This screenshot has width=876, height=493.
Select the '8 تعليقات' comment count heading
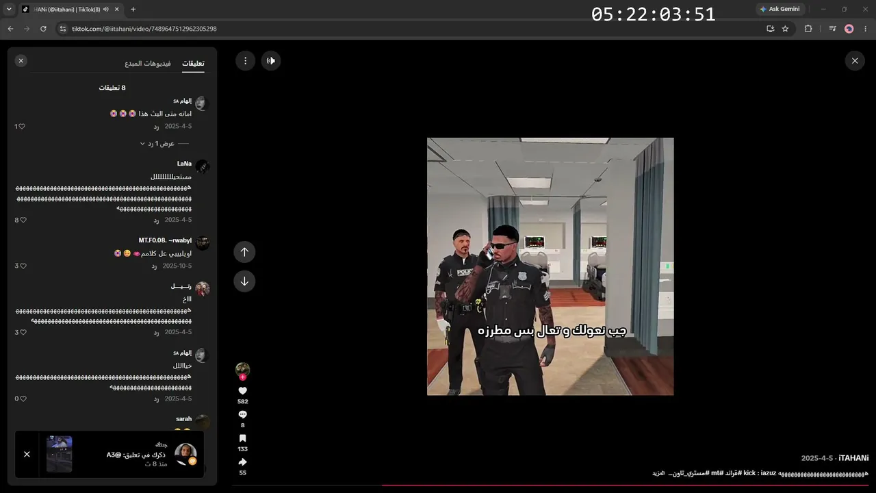112,88
